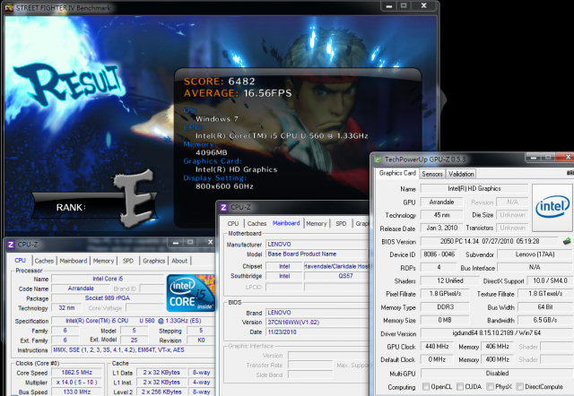Viewport: 574px width, 396px height.
Task: Enable the DirectCompute checkbox
Action: tap(519, 386)
